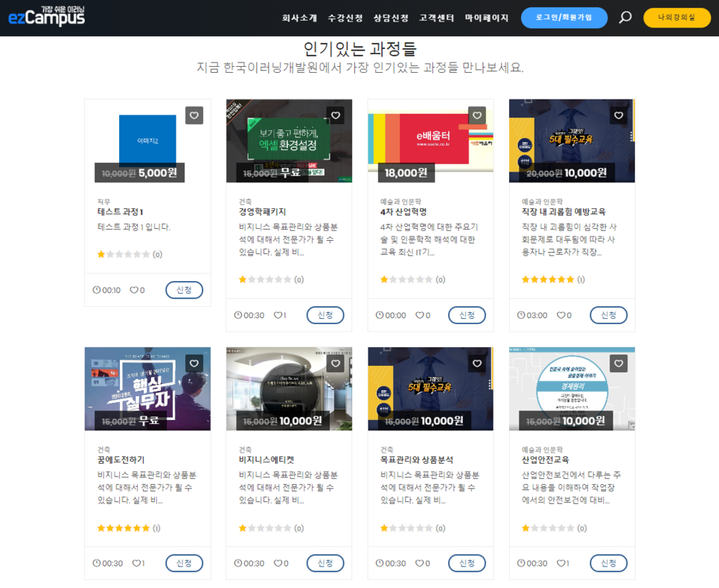Viewport: 719px width, 588px height.
Task: Apply for 목표관리와 상품분석 with 신청
Action: pyautogui.click(x=467, y=563)
